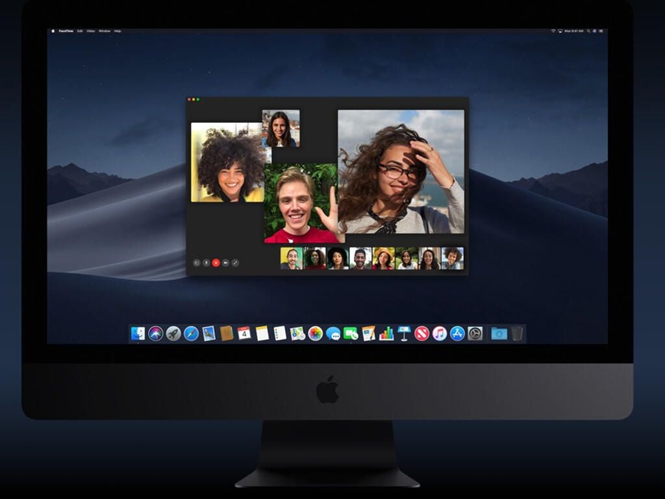Open Contacts brown book icon in the Dock
Screen dimensions: 665x499
pyautogui.click(x=227, y=333)
